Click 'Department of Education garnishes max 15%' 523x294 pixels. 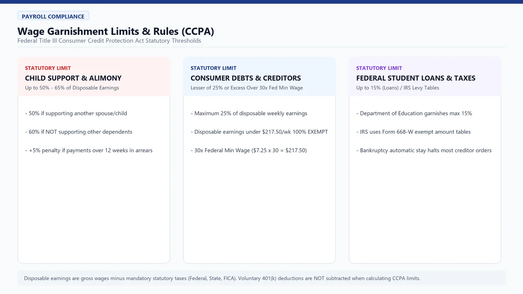click(414, 113)
